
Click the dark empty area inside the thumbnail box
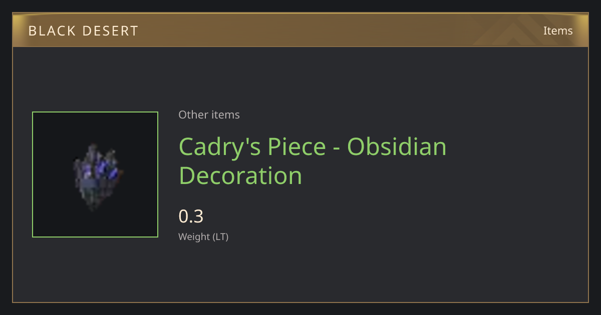(x=55, y=135)
